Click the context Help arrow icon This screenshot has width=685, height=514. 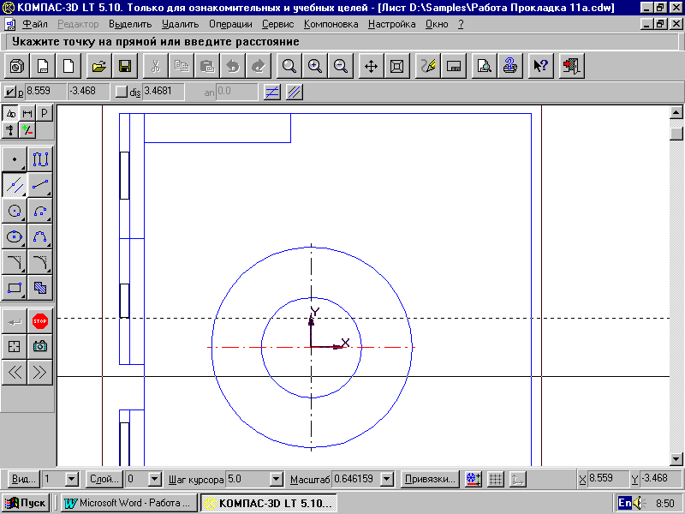click(540, 66)
